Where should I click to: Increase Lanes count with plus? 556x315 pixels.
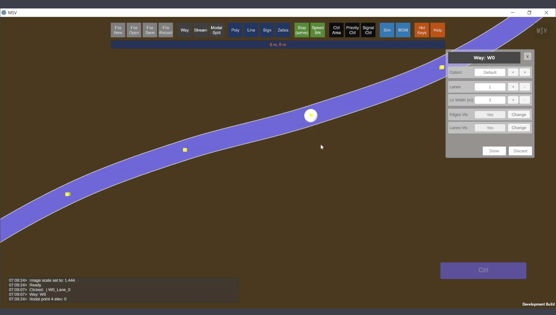tap(513, 87)
